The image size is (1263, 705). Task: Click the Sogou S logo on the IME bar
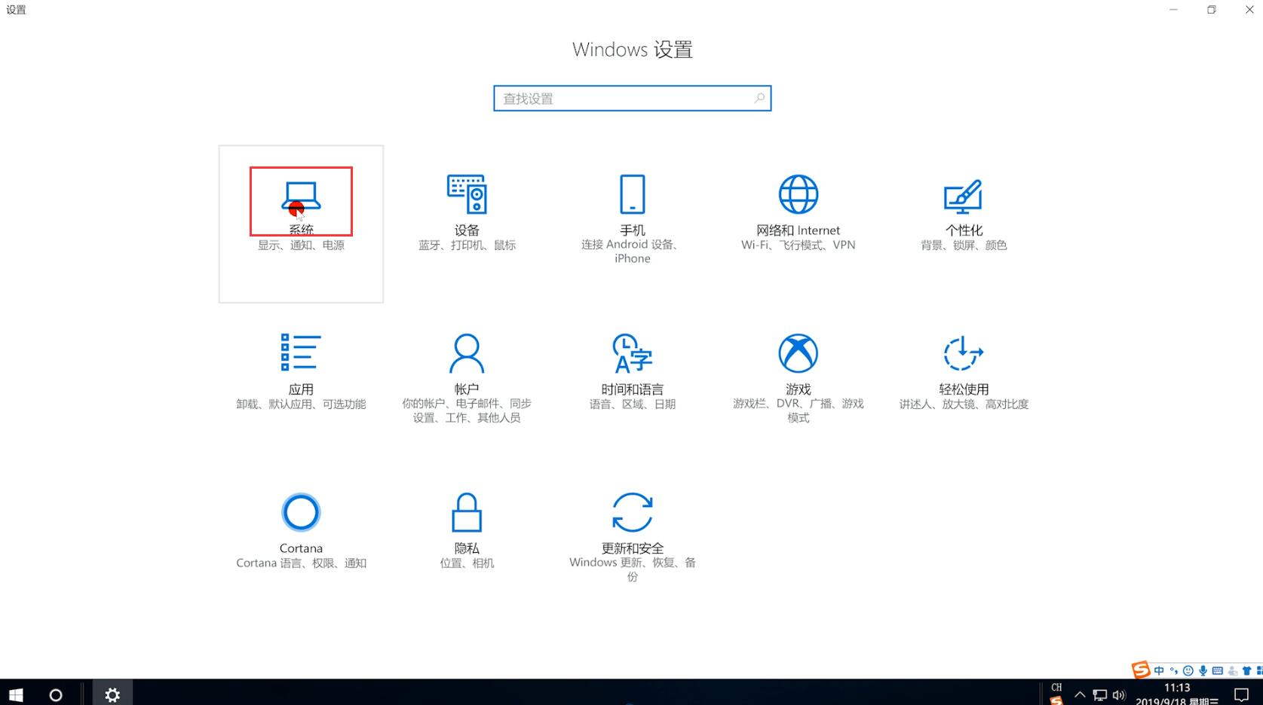tap(1140, 670)
